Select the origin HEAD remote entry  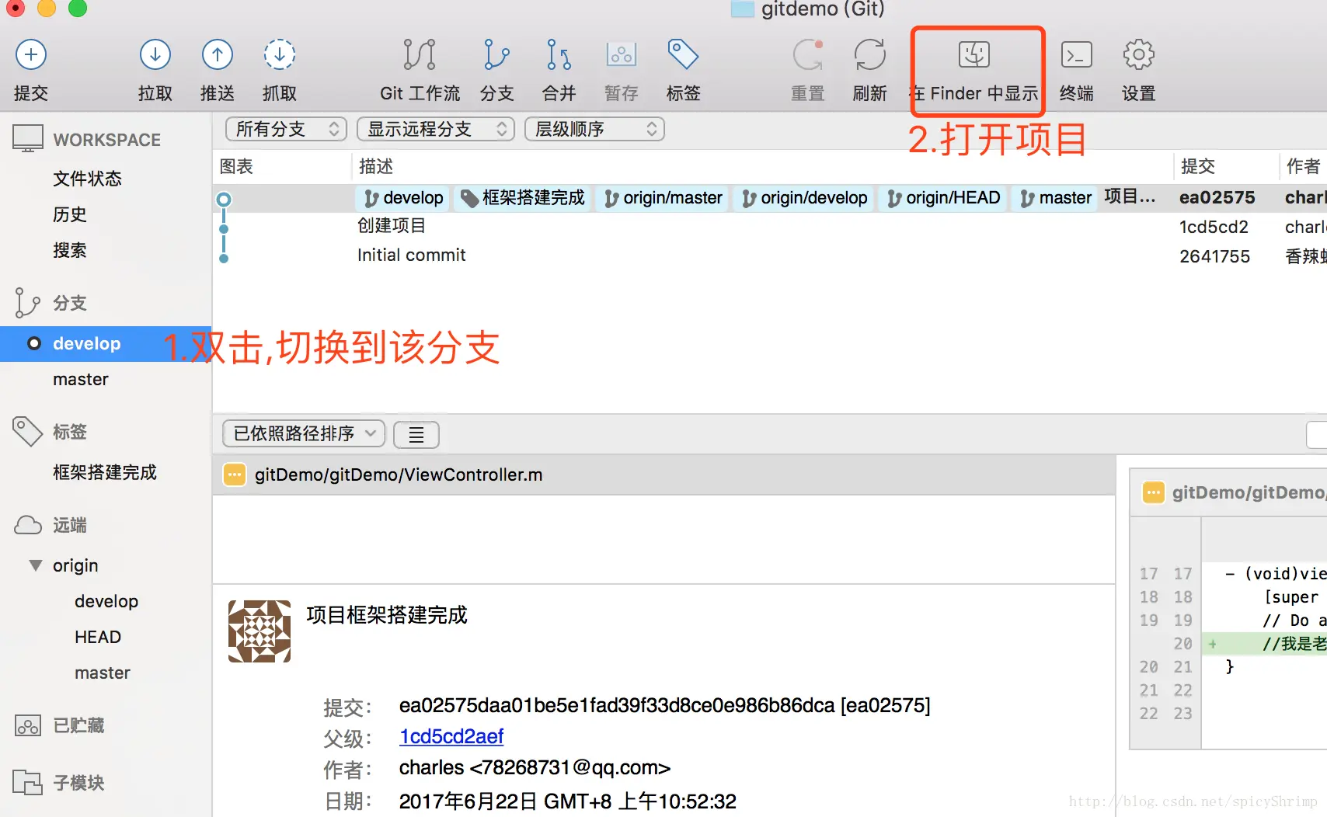click(98, 637)
